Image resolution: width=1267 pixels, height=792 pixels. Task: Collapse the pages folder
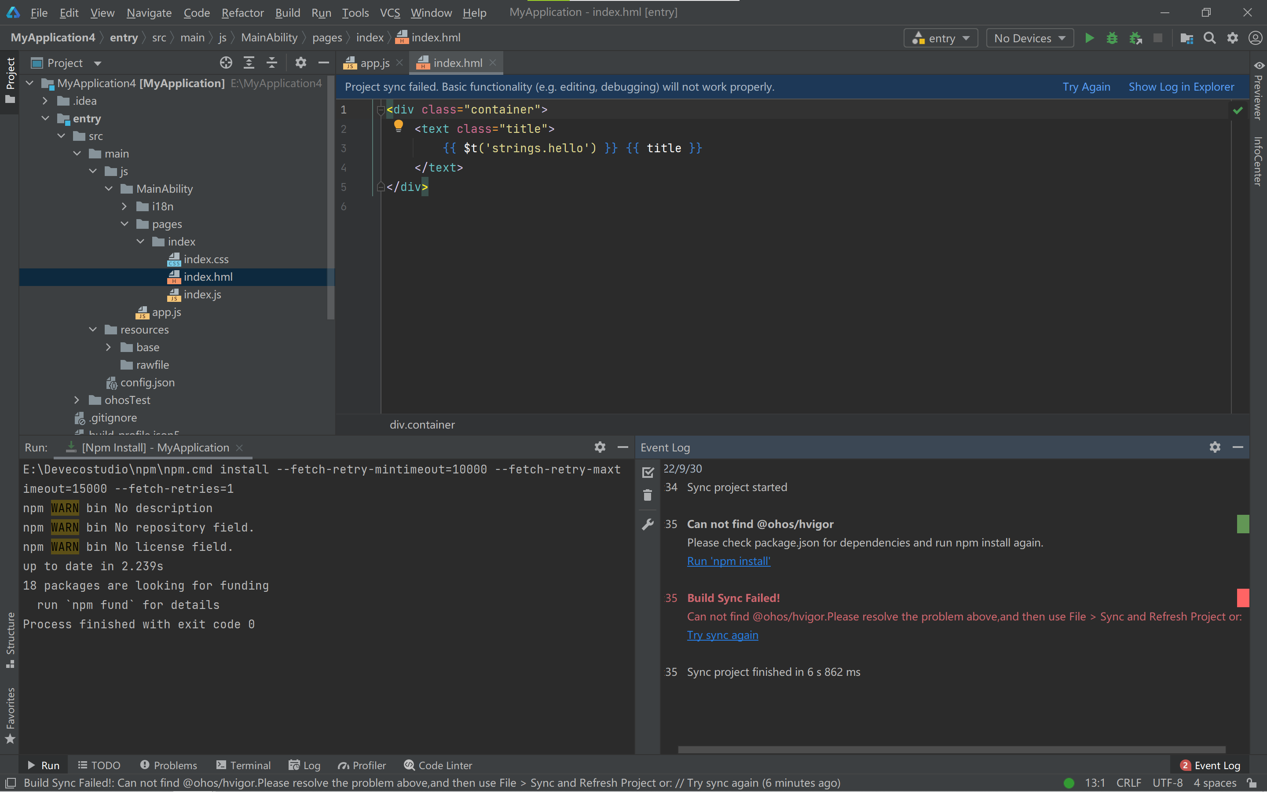click(124, 224)
